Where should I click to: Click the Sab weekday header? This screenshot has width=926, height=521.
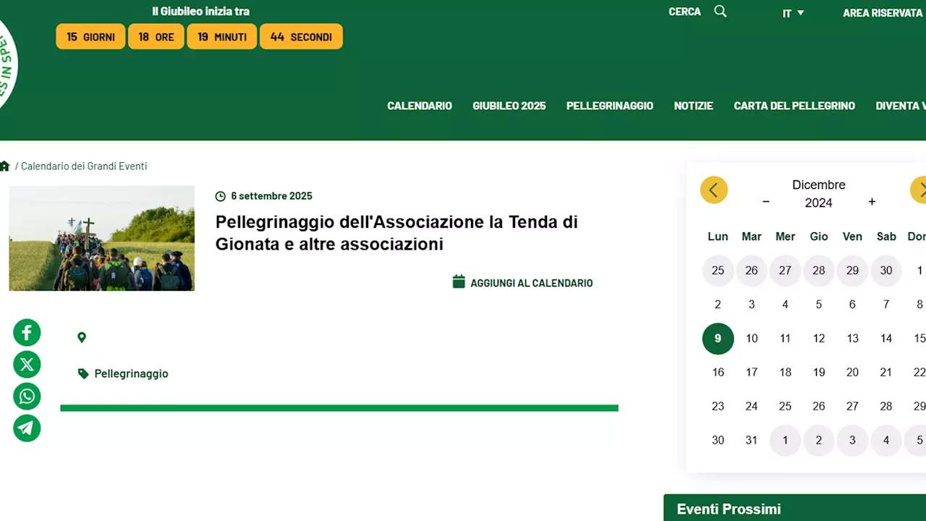point(886,237)
